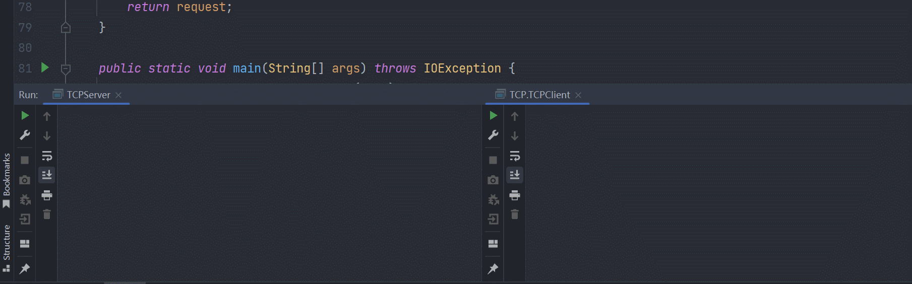
Task: Click line number 80 in gutter
Action: pyautogui.click(x=25, y=48)
